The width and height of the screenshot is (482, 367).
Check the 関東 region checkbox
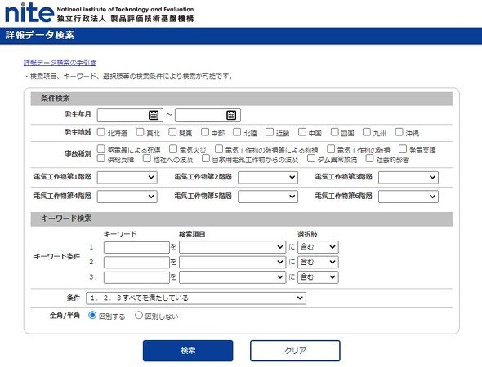(x=172, y=132)
